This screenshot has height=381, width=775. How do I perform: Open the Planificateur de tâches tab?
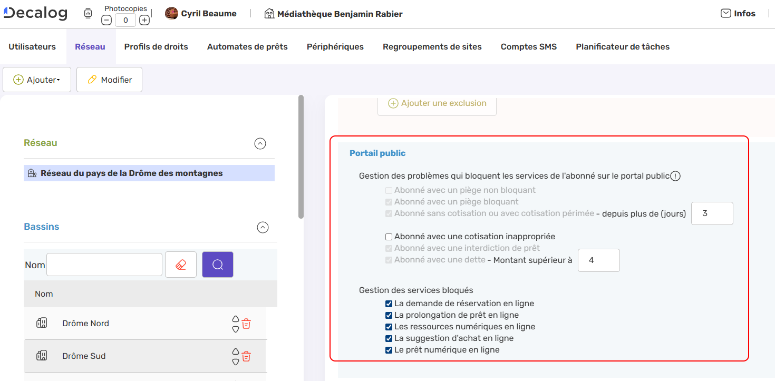click(622, 46)
